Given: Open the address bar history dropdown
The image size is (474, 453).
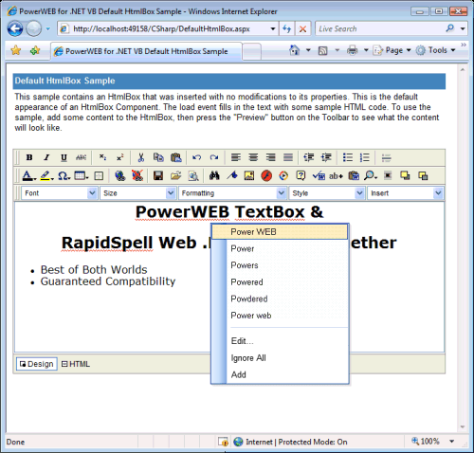Looking at the screenshot, I should [273, 28].
